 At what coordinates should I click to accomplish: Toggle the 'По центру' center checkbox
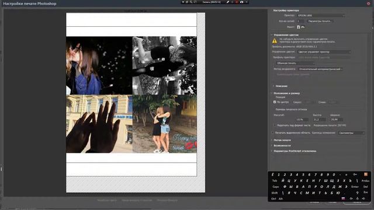[x=275, y=102]
